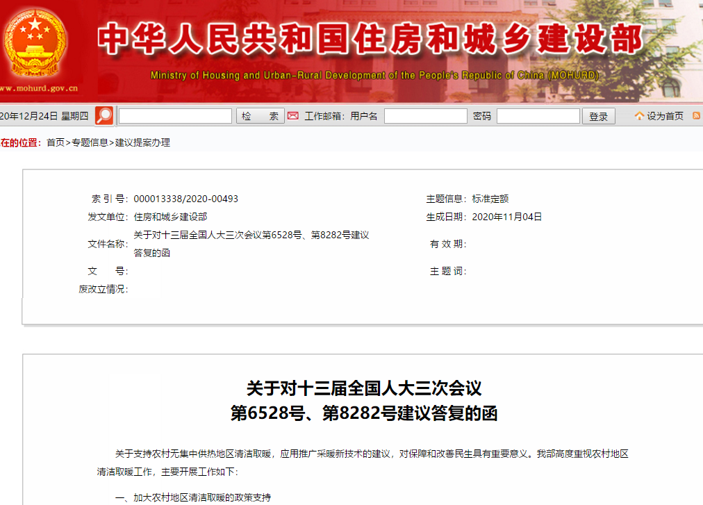This screenshot has width=703, height=505.
Task: Open 首页 in the breadcrumb
Action: coord(56,142)
